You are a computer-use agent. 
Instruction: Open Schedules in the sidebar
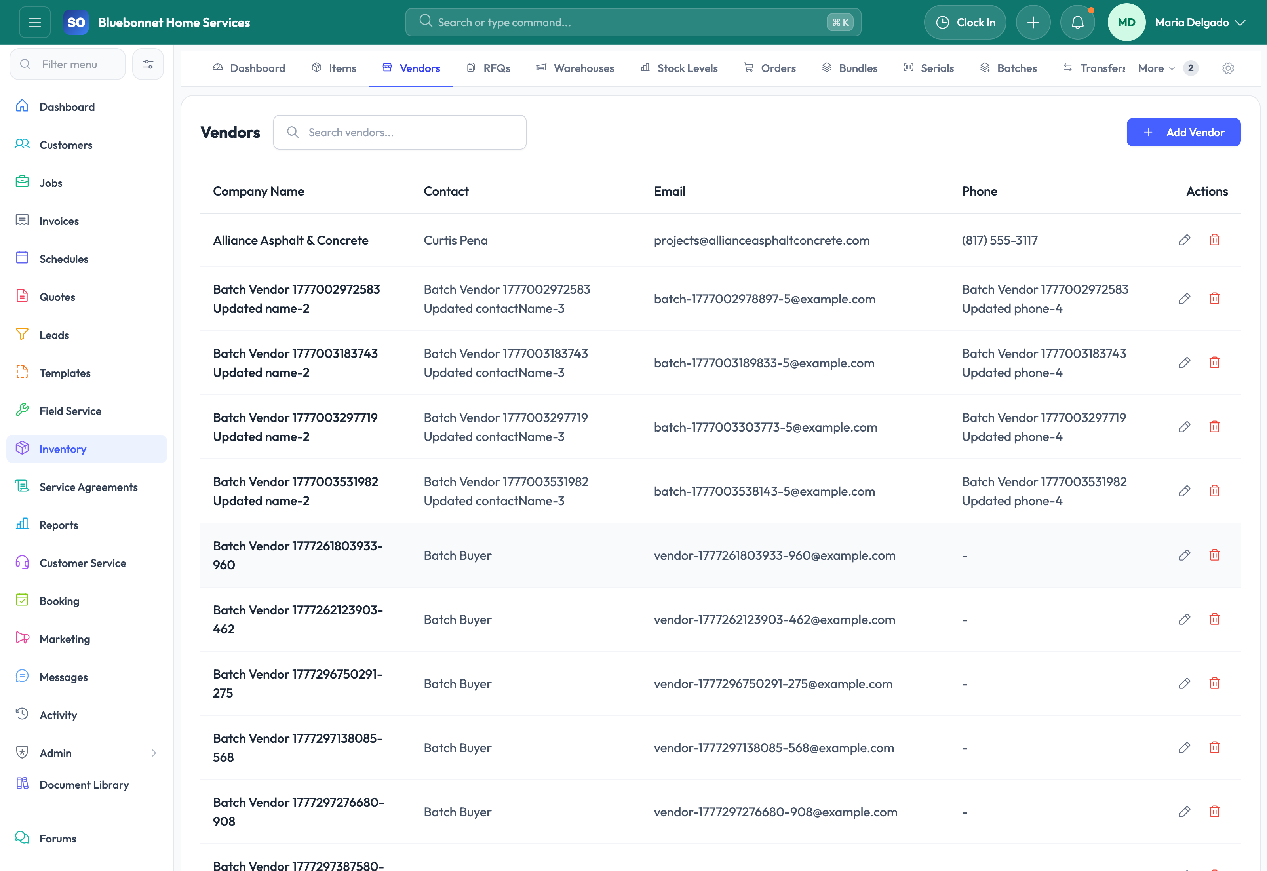[x=87, y=259]
